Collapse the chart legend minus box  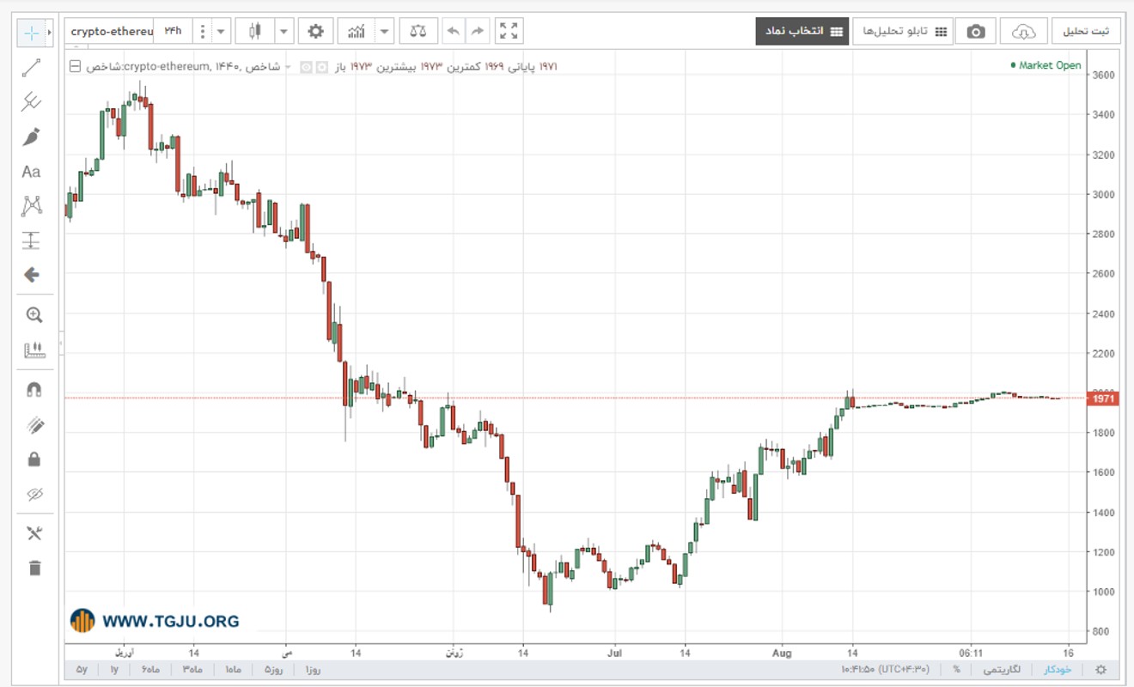click(75, 66)
